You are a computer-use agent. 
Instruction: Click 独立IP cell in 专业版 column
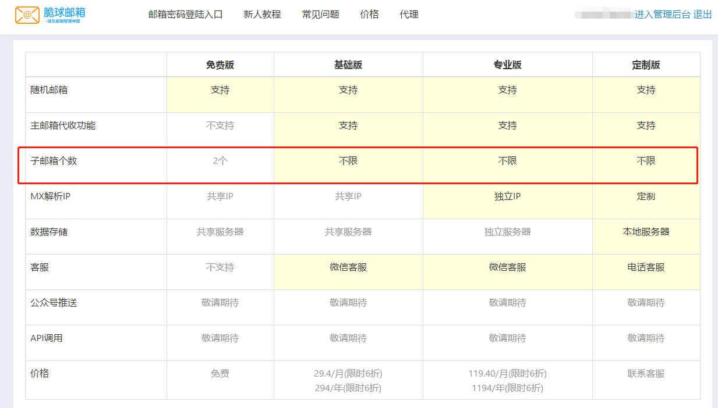(507, 196)
